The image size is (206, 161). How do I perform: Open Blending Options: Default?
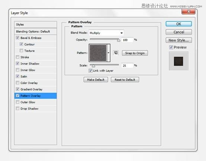(x=35, y=32)
